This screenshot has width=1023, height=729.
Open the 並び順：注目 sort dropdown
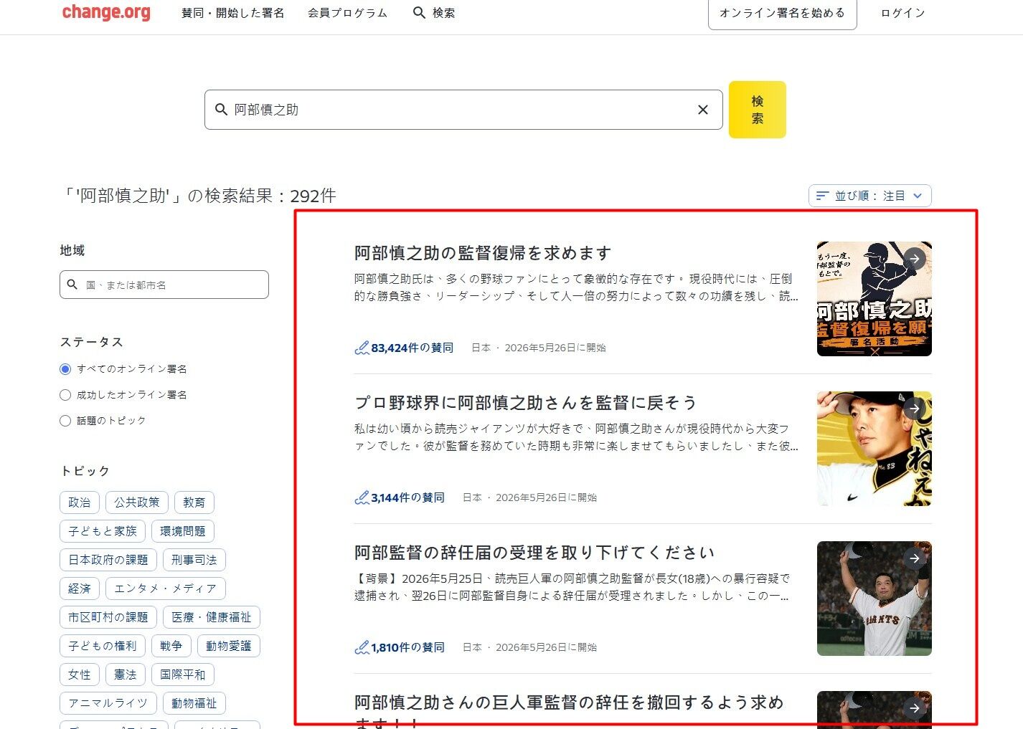click(870, 196)
